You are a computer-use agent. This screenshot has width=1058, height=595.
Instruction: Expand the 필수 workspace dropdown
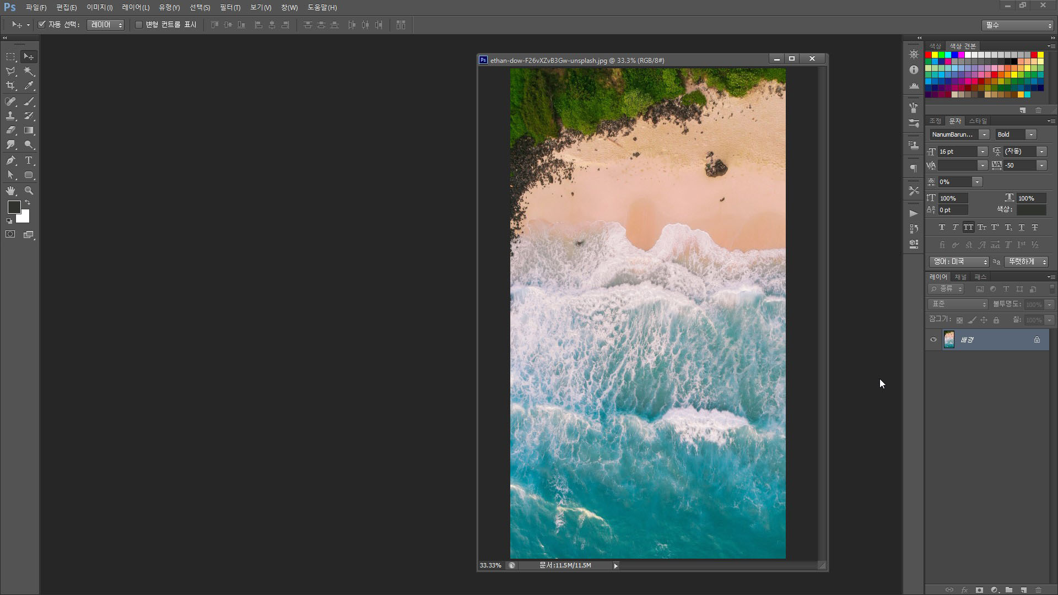[x=1017, y=25]
